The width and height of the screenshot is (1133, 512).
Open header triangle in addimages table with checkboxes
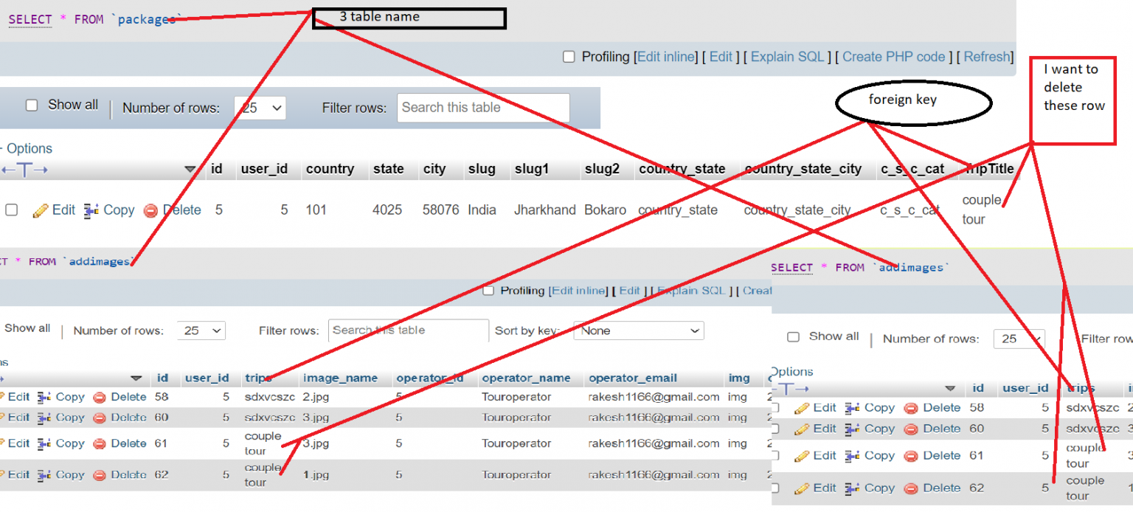tap(950, 388)
